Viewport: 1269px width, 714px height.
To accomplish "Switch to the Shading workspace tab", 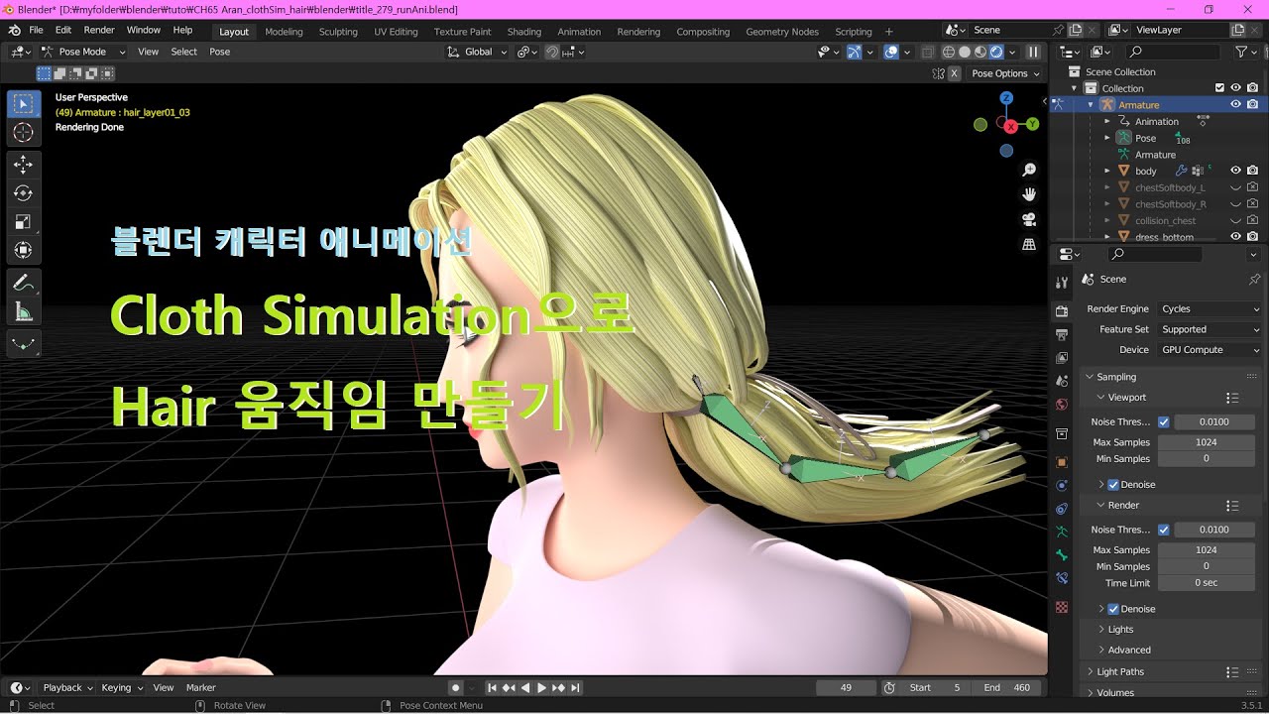I will coord(524,32).
